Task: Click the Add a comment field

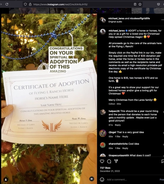Action: tap(132, 179)
